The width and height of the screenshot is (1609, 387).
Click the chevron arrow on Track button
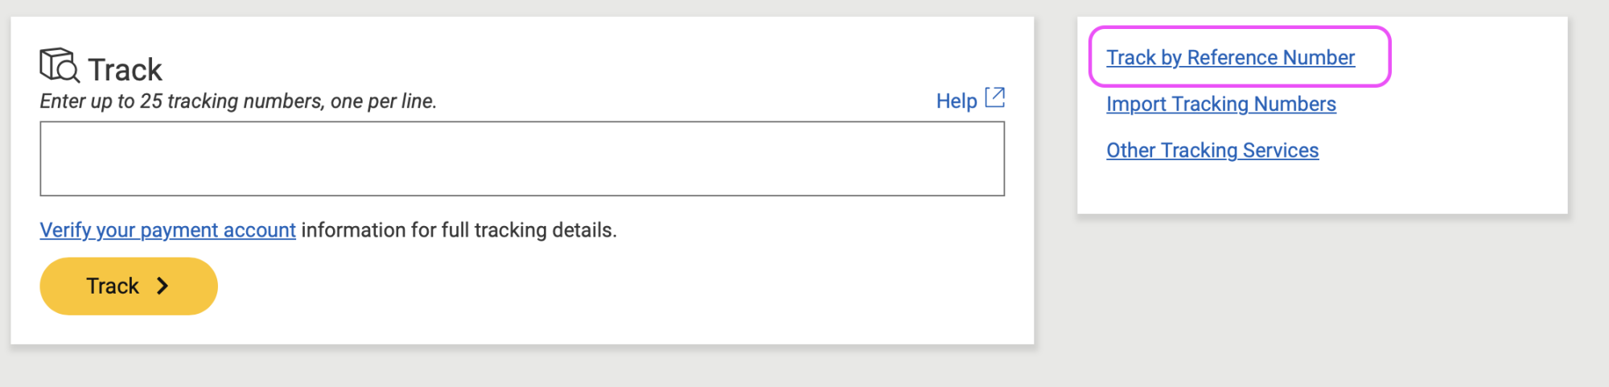(x=163, y=286)
